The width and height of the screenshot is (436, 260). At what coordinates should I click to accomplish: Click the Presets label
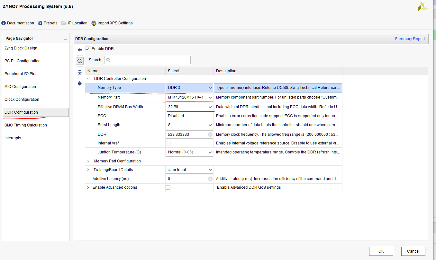point(50,23)
